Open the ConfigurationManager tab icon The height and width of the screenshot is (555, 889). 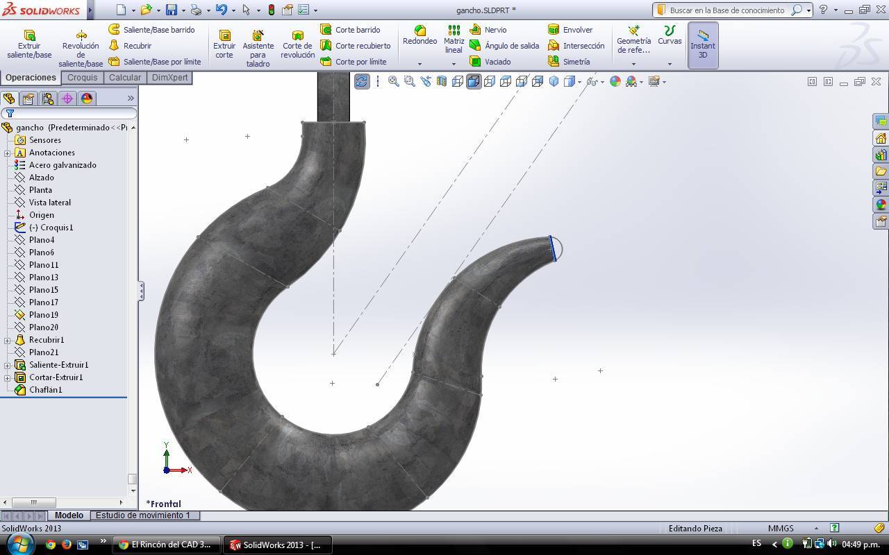coord(48,99)
